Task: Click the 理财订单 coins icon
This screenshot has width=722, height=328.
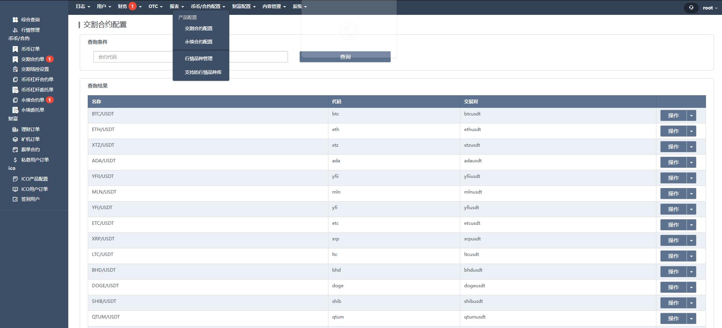Action: [x=15, y=130]
